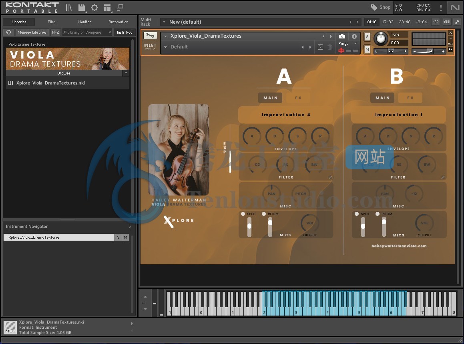The image size is (464, 344).
Task: Click the delete snapshot trash icon
Action: click(329, 47)
